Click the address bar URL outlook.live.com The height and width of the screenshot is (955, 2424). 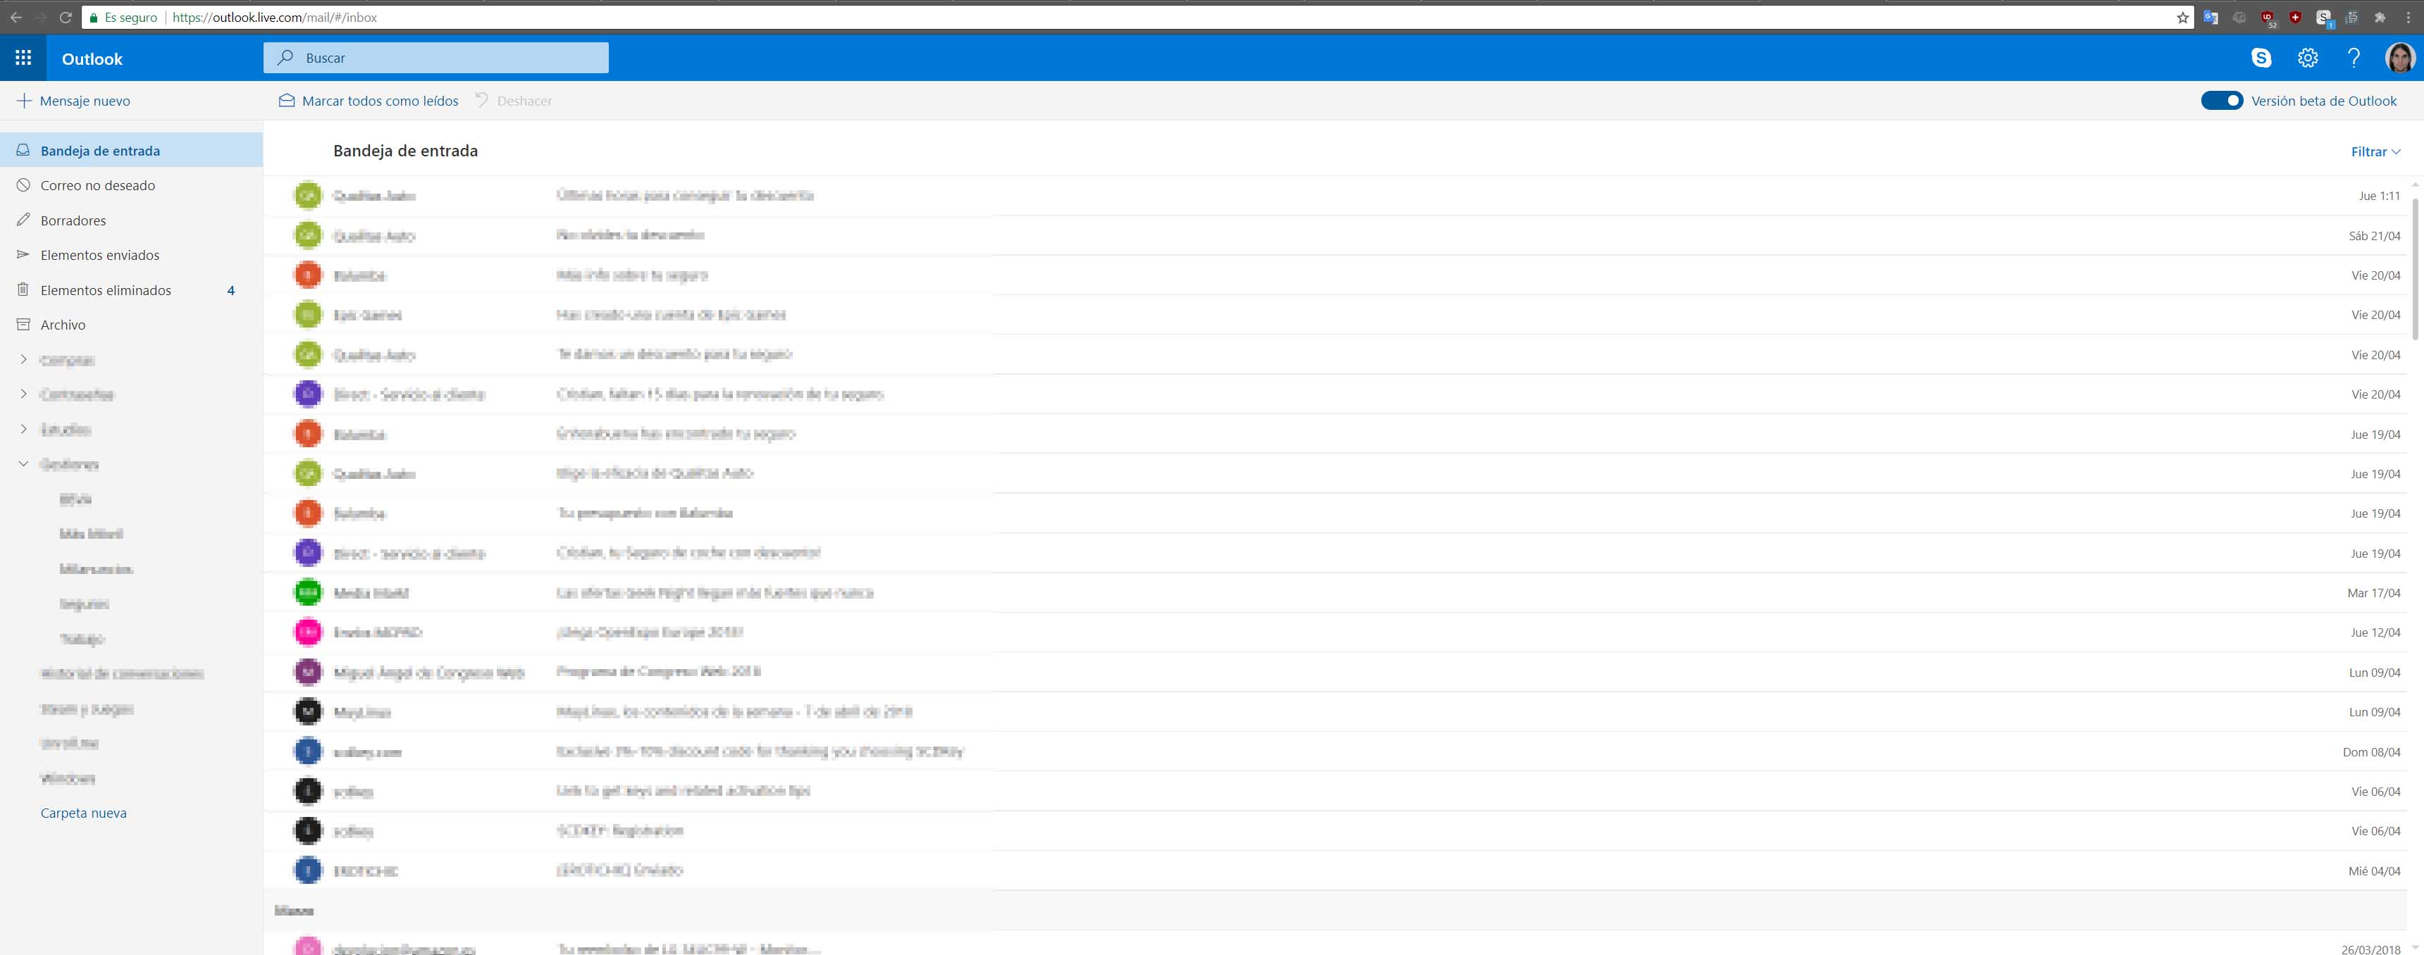point(275,17)
